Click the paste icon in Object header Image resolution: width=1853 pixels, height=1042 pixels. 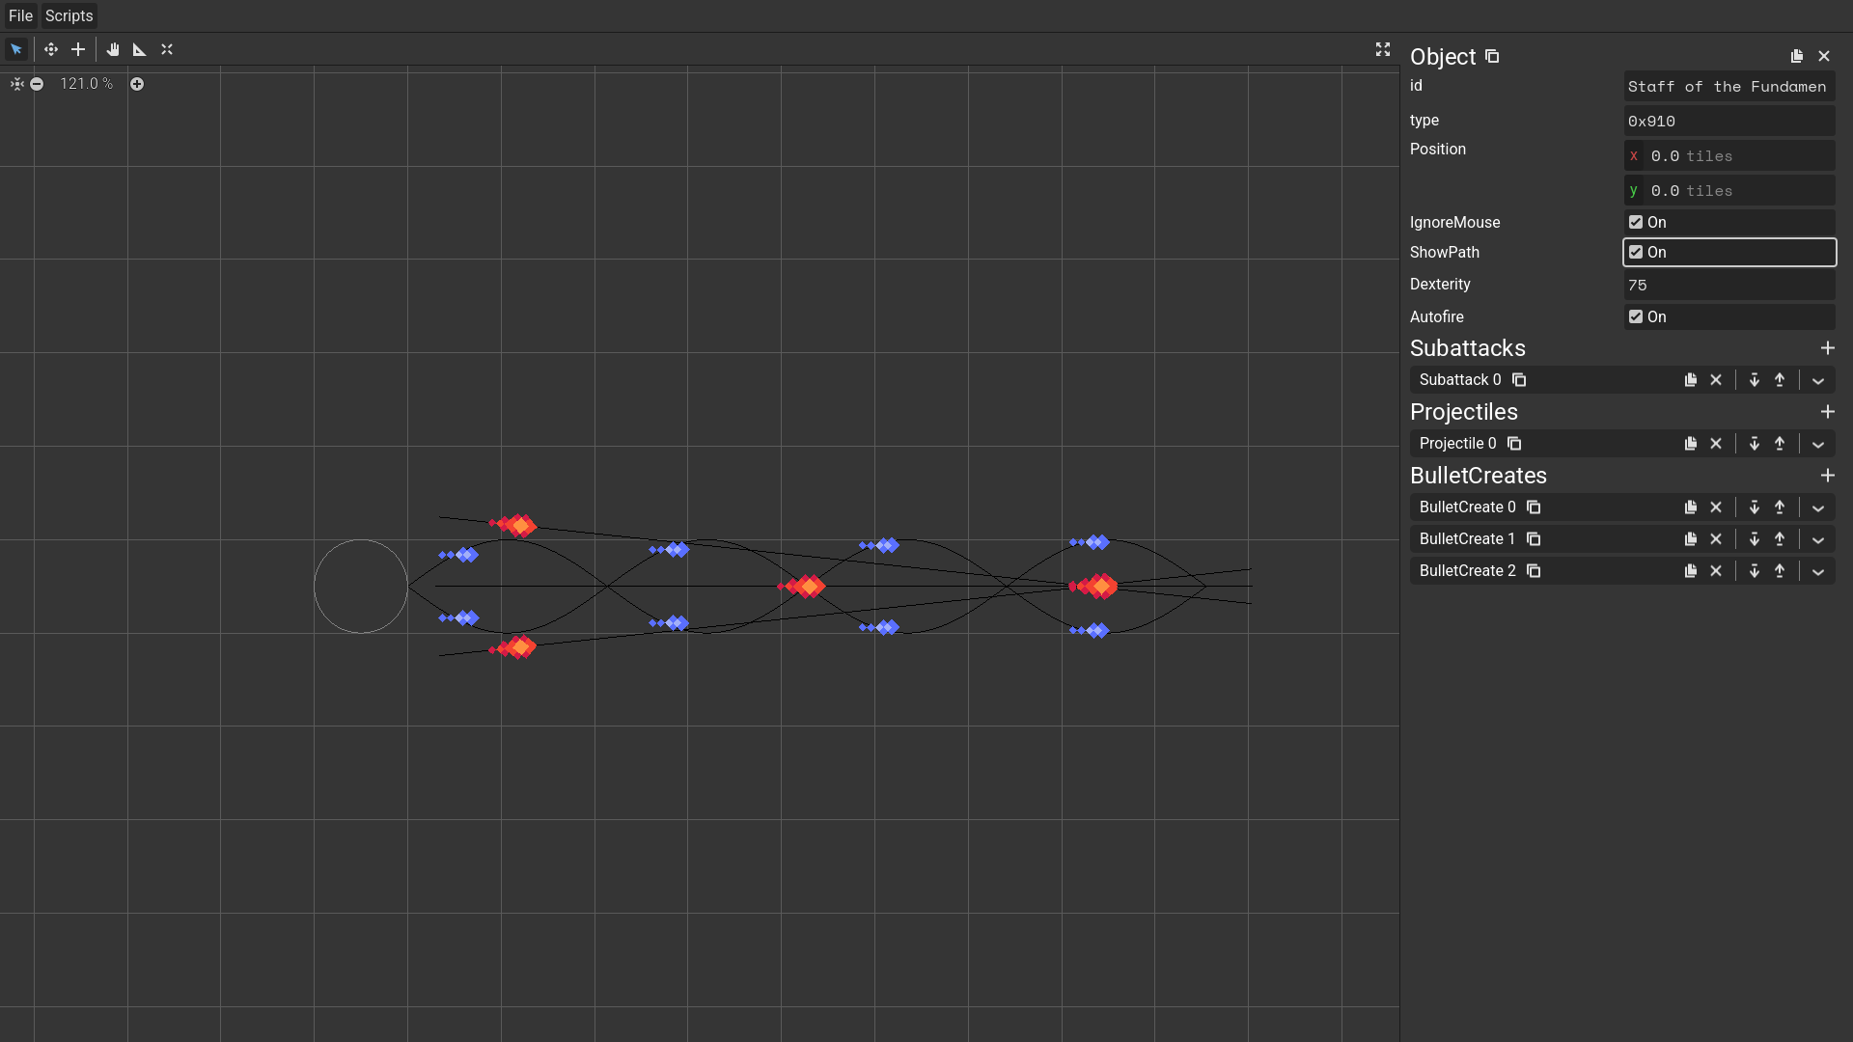click(1797, 56)
